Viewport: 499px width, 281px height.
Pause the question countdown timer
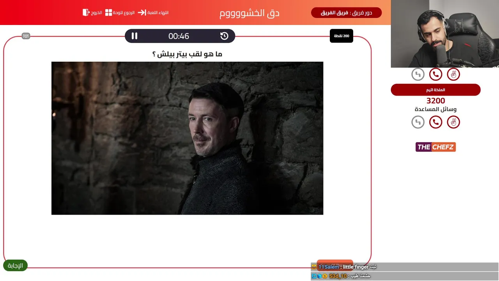[134, 36]
